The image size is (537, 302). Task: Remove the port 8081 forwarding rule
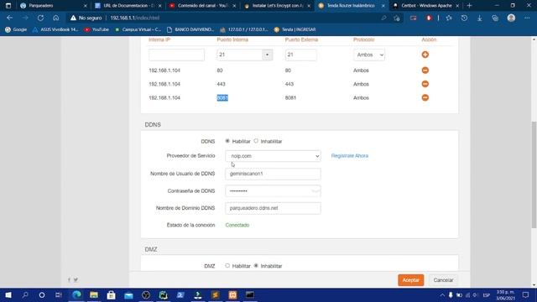[x=425, y=97]
